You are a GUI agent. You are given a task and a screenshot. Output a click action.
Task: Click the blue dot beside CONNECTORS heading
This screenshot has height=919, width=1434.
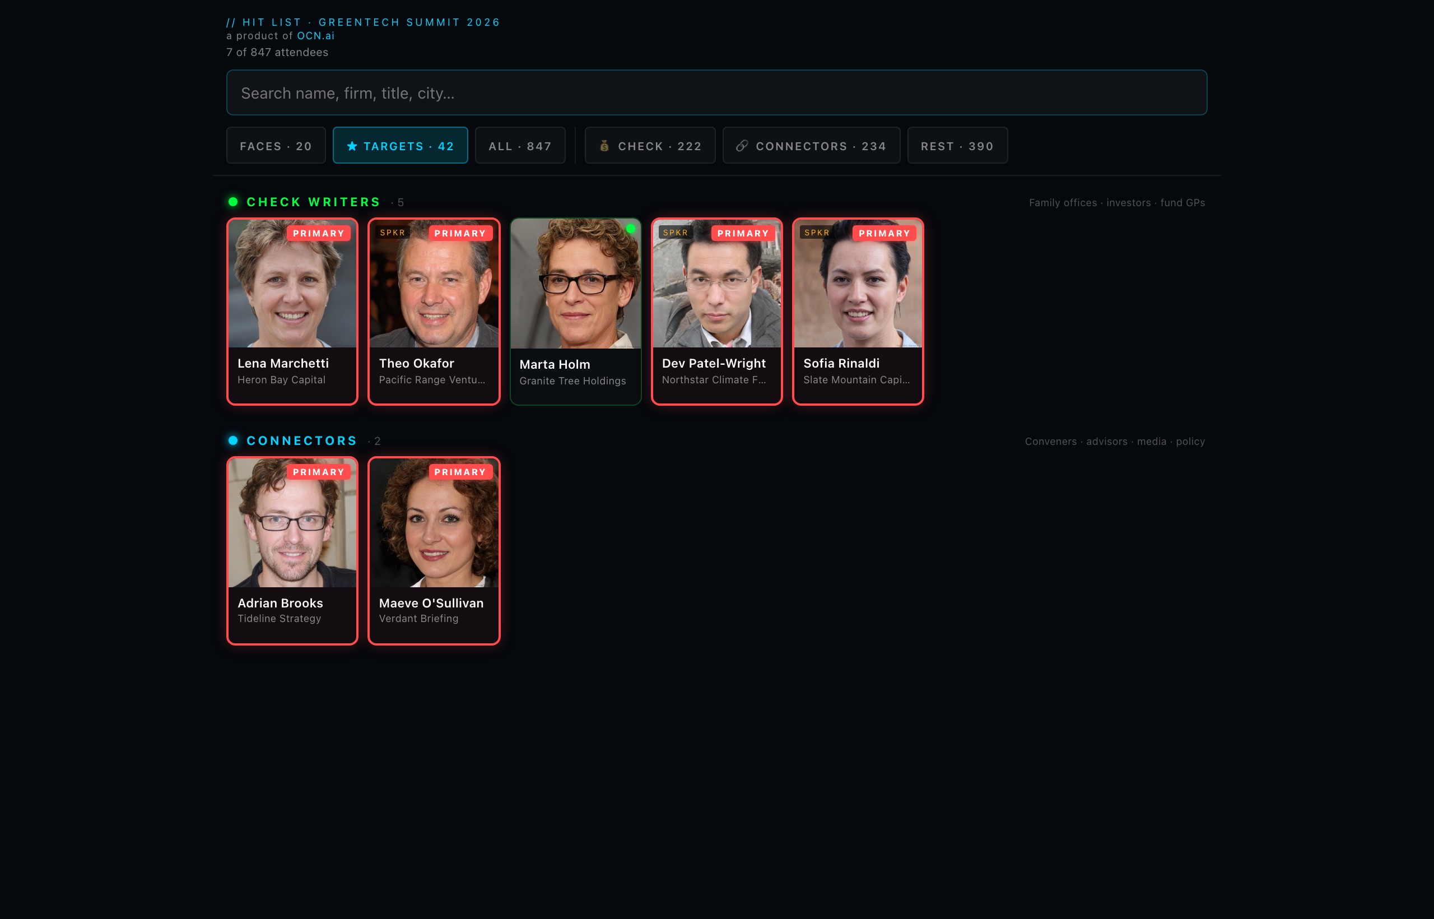point(233,440)
